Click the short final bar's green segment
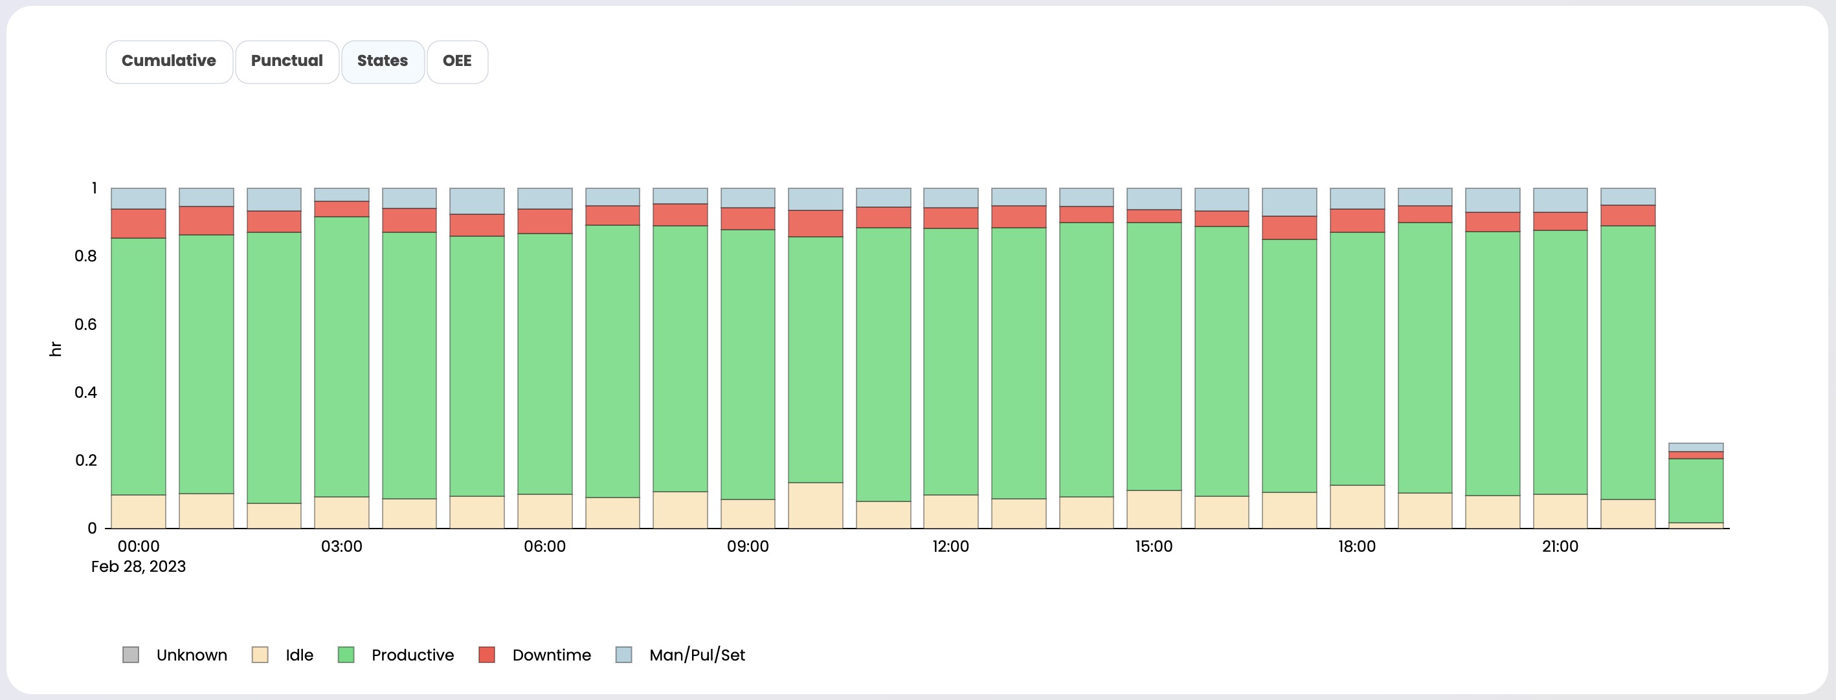The image size is (1836, 700). pyautogui.click(x=1696, y=490)
